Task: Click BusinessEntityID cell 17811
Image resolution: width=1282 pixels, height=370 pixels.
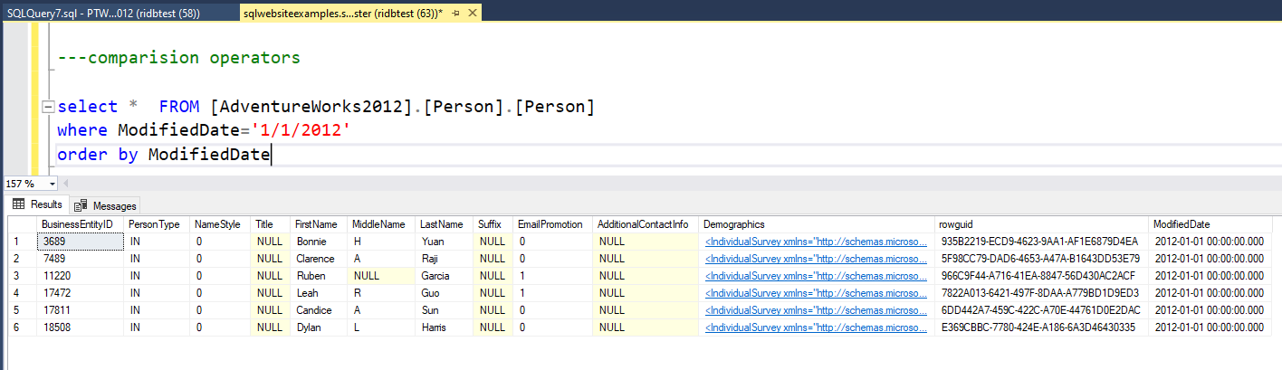Action: 80,309
